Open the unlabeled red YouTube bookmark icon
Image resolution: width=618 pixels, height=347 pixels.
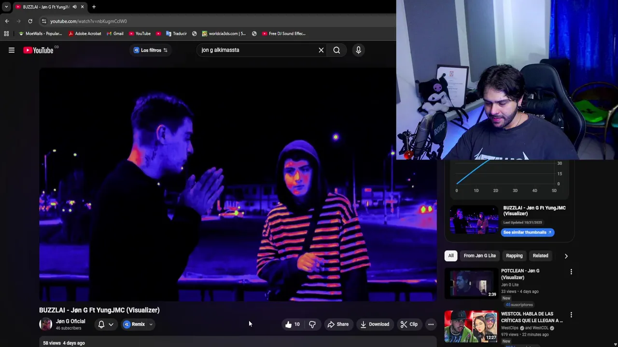[x=158, y=34]
